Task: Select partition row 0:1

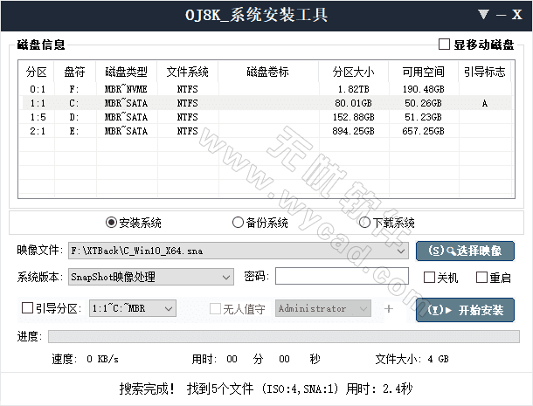Action: click(x=266, y=89)
